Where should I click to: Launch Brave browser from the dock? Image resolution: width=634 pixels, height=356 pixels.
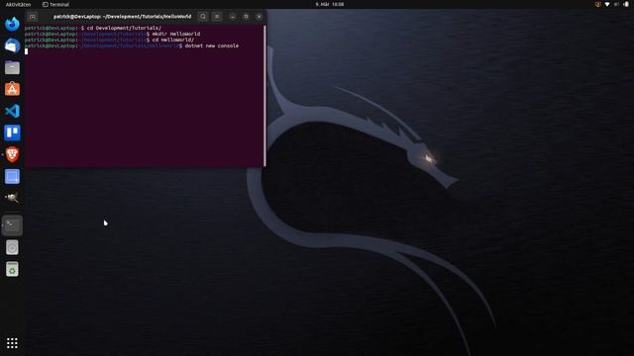click(12, 154)
